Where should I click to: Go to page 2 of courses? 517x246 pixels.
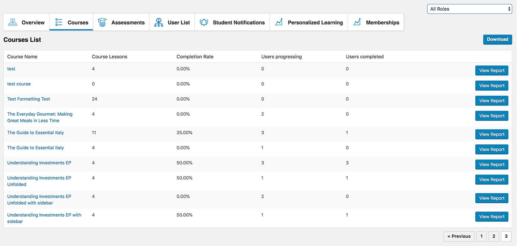[x=494, y=236]
